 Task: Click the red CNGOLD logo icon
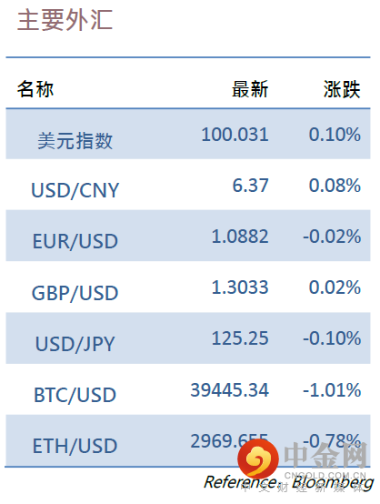tap(258, 459)
